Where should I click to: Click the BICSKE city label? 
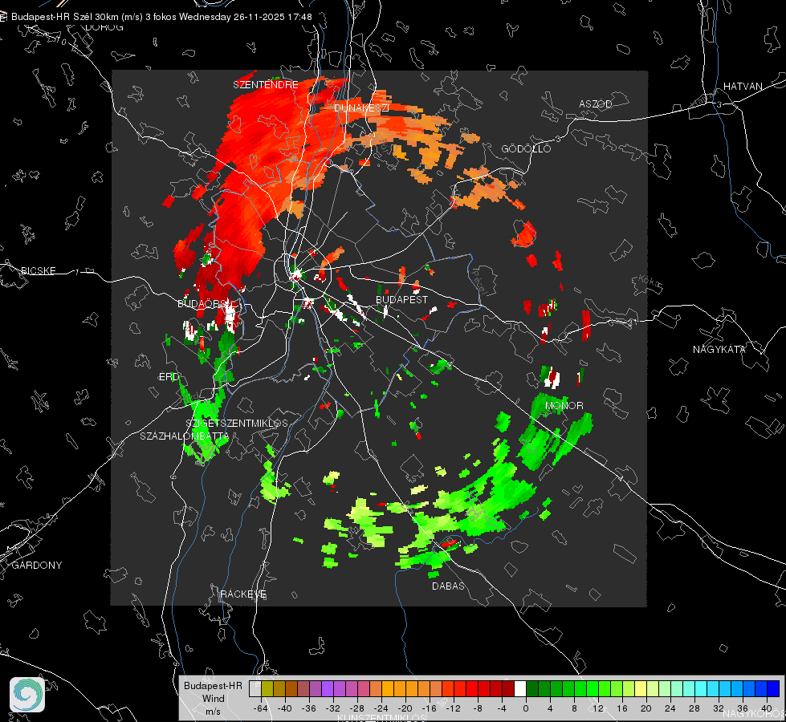point(39,270)
